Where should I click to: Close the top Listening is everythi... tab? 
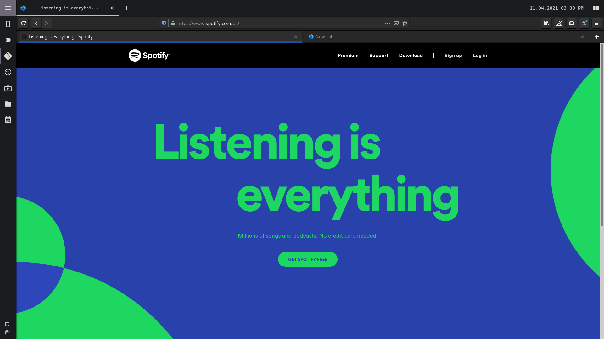[112, 8]
